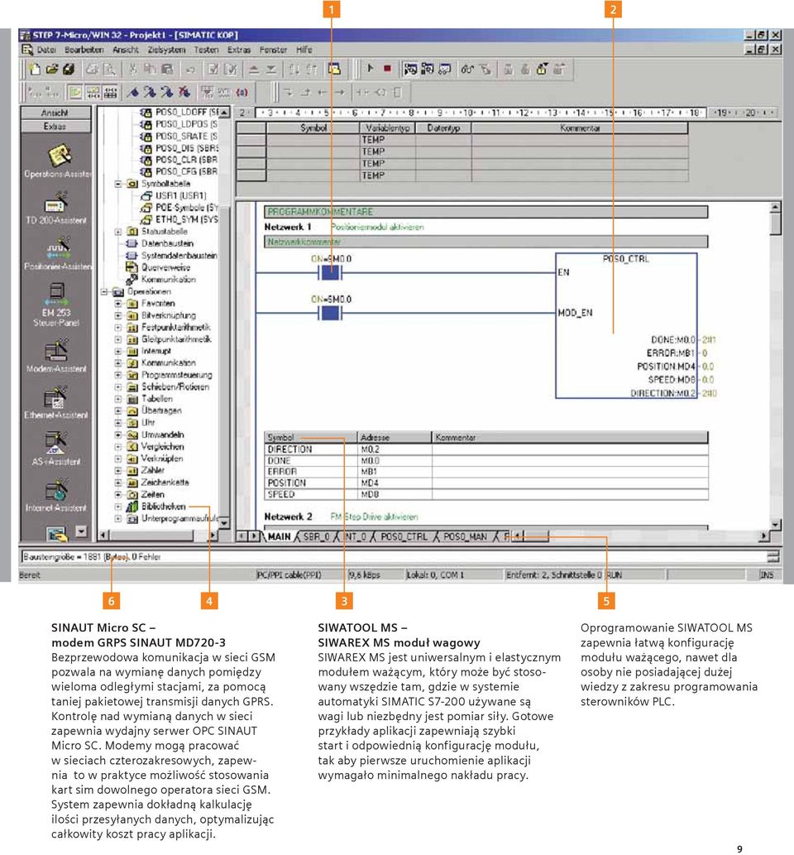Open a project using the folder icon
This screenshot has width=794, height=855.
[x=51, y=70]
